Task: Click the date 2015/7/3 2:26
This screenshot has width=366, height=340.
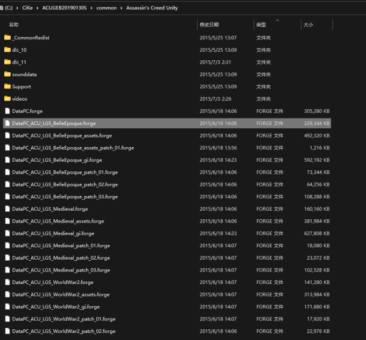Action: [215, 99]
